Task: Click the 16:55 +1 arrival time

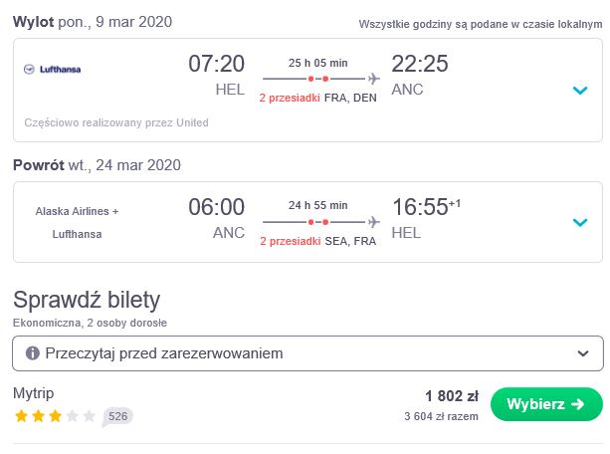Action: point(426,207)
